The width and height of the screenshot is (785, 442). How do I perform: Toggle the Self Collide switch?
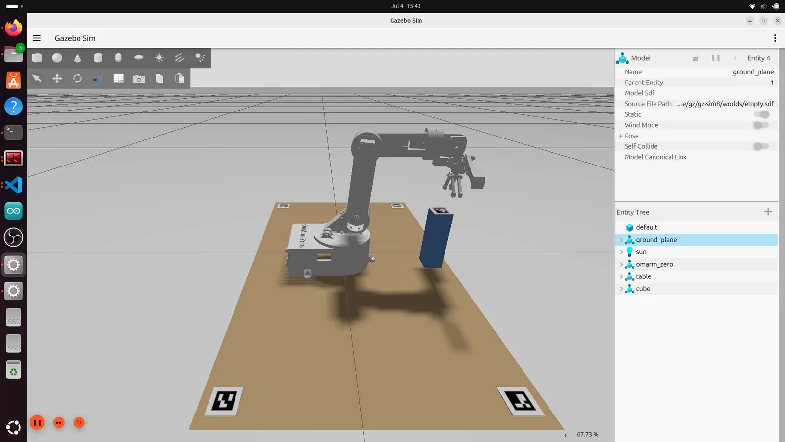click(761, 146)
